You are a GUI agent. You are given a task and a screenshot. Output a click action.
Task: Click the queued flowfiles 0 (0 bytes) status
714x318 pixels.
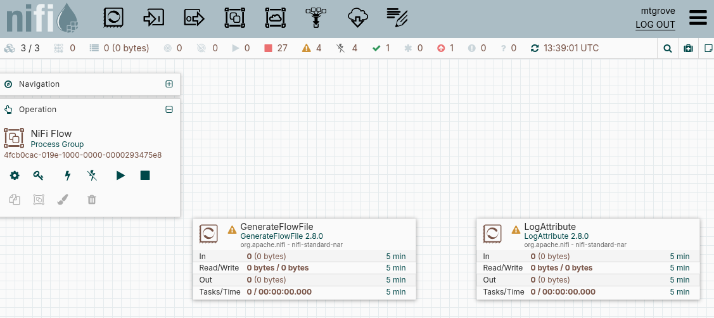tap(119, 48)
